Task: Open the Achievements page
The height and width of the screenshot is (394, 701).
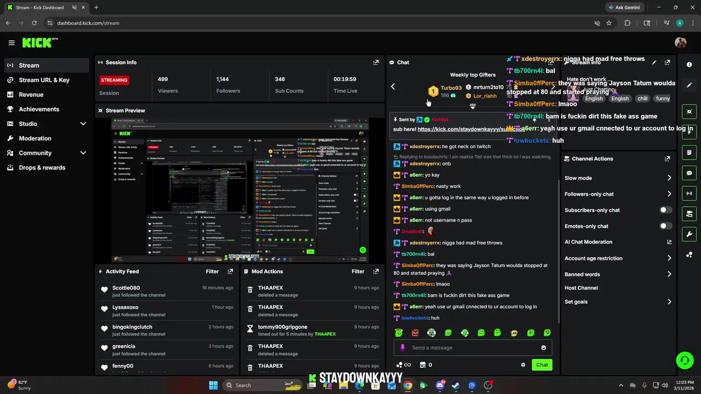Action: pos(47,109)
